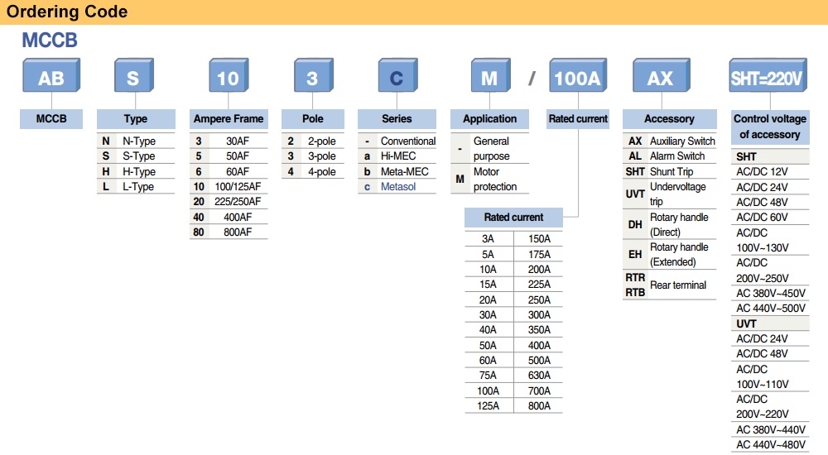
Task: Click the AC 440V~480V row
Action: pyautogui.click(x=770, y=445)
